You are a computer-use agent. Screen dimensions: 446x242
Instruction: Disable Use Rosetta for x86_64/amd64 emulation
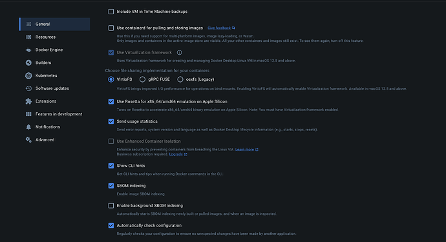coord(111,101)
